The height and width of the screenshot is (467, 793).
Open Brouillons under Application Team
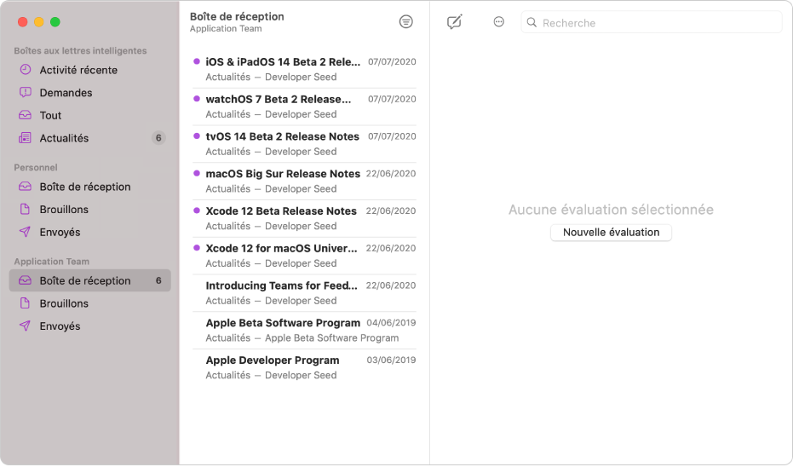[x=90, y=303]
